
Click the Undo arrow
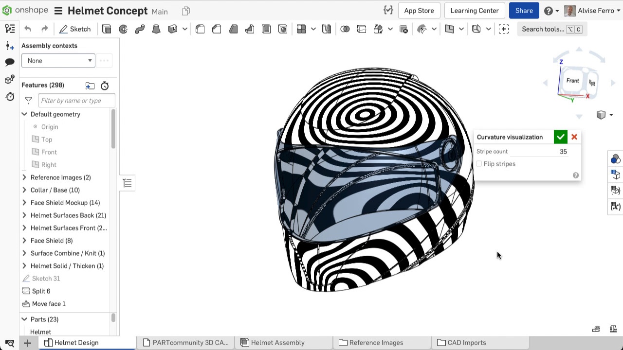28,29
